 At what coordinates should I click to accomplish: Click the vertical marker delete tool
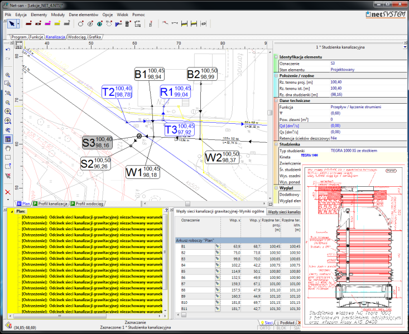[151, 24]
